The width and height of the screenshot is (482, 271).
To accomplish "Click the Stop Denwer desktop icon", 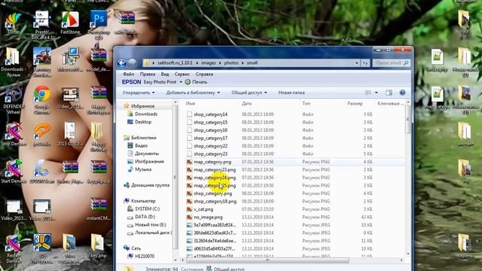I will pyautogui.click(x=14, y=134).
